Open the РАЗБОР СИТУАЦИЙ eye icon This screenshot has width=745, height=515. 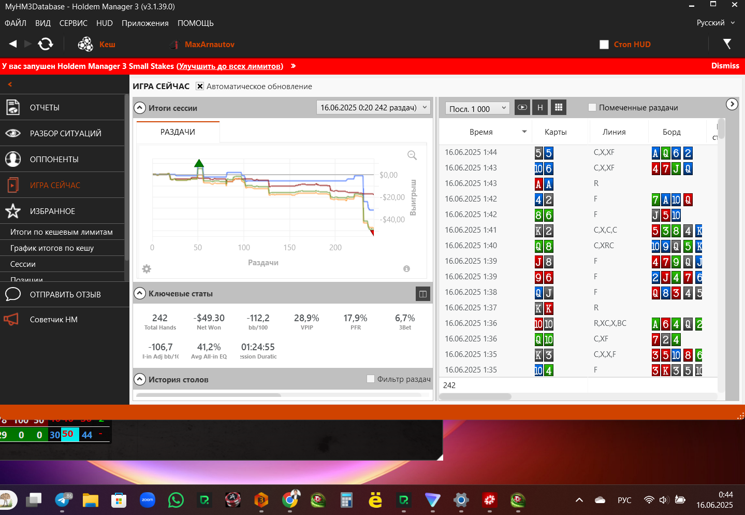point(13,133)
